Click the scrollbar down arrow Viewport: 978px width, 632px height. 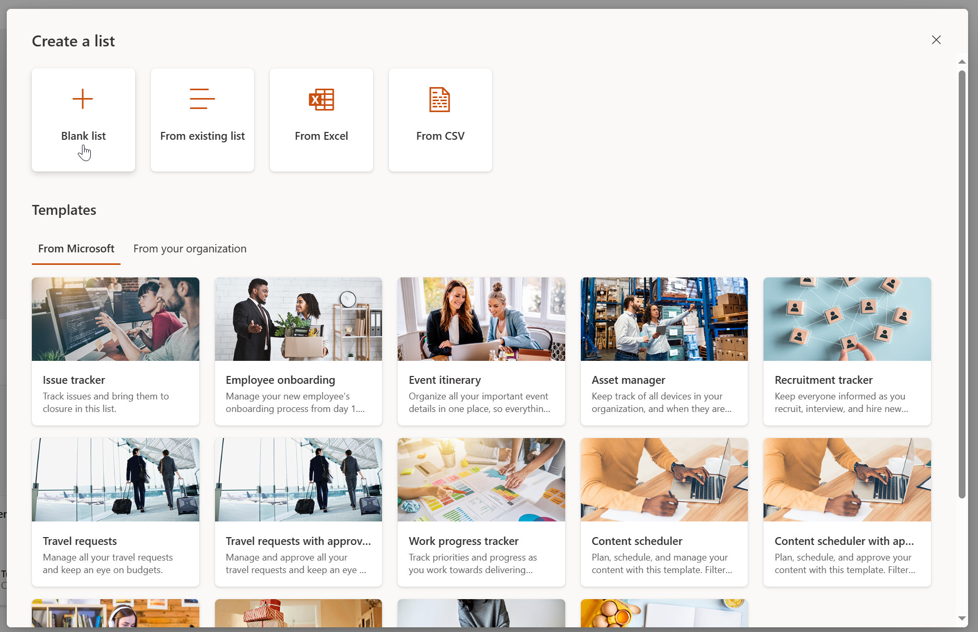click(x=962, y=618)
